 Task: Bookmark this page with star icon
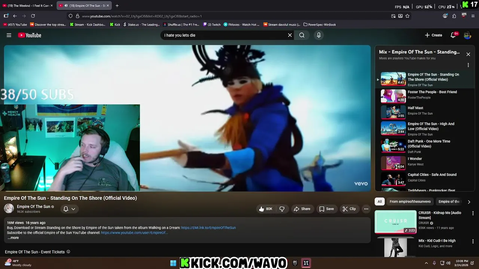408,16
